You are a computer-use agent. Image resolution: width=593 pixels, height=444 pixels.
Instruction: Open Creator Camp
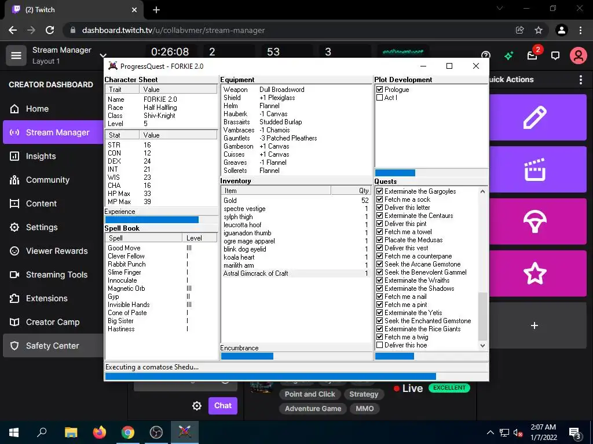pos(53,322)
